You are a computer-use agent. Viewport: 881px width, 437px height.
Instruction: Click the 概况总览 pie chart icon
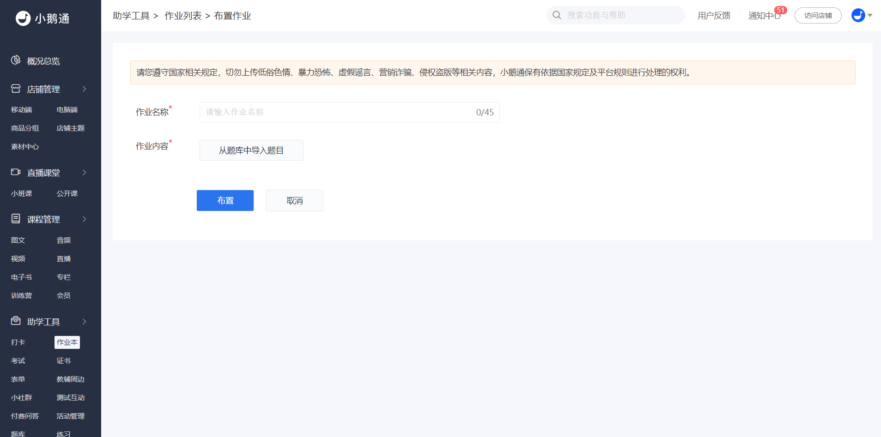pyautogui.click(x=16, y=60)
